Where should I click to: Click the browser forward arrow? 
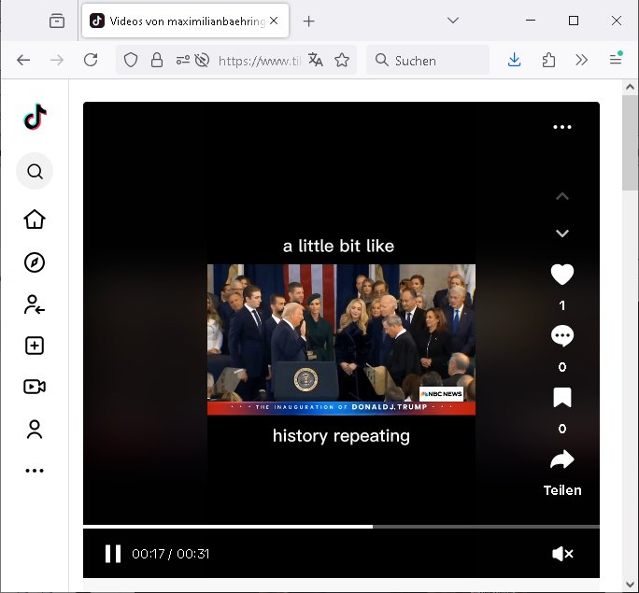pyautogui.click(x=57, y=61)
